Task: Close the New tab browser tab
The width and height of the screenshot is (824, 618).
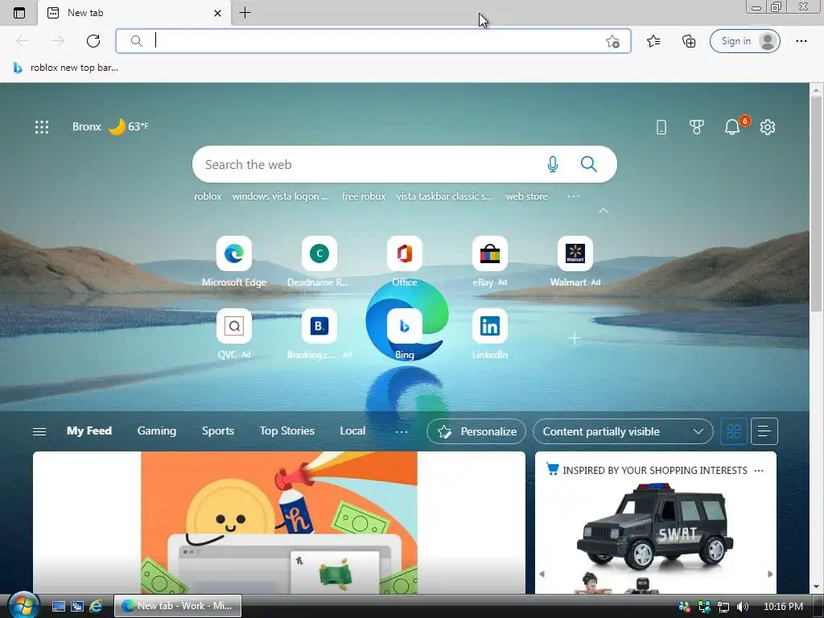Action: (217, 13)
